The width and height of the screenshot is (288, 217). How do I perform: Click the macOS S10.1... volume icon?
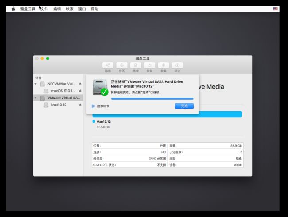pos(46,91)
